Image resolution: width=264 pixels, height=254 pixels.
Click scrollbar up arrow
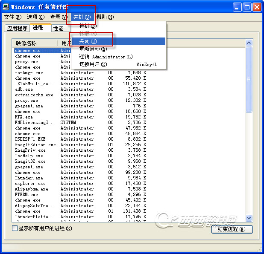pos(249,43)
